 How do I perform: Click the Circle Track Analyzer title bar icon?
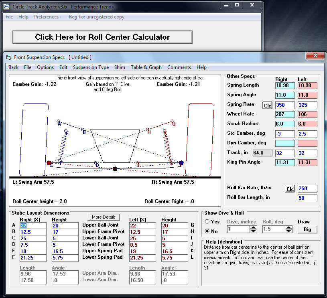6,7
